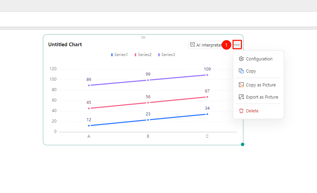Image resolution: width=317 pixels, height=193 pixels.
Task: Click the Series1 data point labeled 12
Action: click(x=89, y=126)
